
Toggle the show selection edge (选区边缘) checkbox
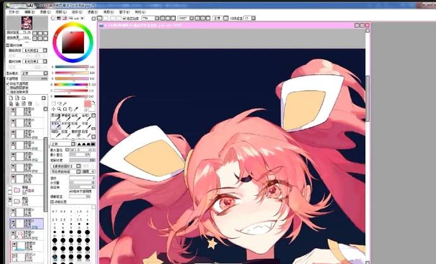point(124,18)
